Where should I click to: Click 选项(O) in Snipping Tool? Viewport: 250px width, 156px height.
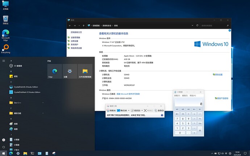159,111
